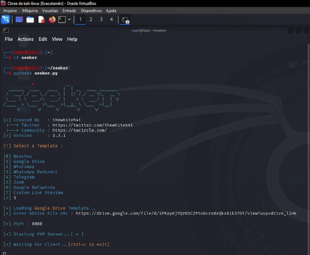
Task: Open VirtualBox Visualizar menu
Action: point(50,11)
